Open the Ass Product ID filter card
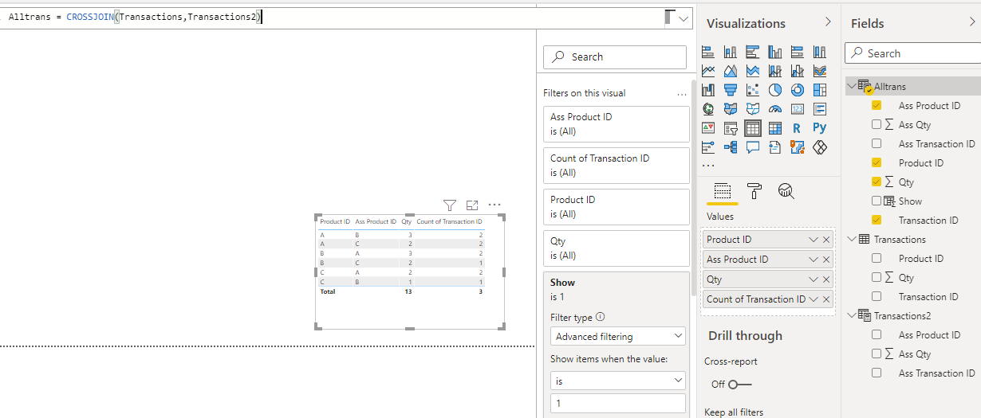Image resolution: width=981 pixels, height=418 pixels. pyautogui.click(x=617, y=123)
